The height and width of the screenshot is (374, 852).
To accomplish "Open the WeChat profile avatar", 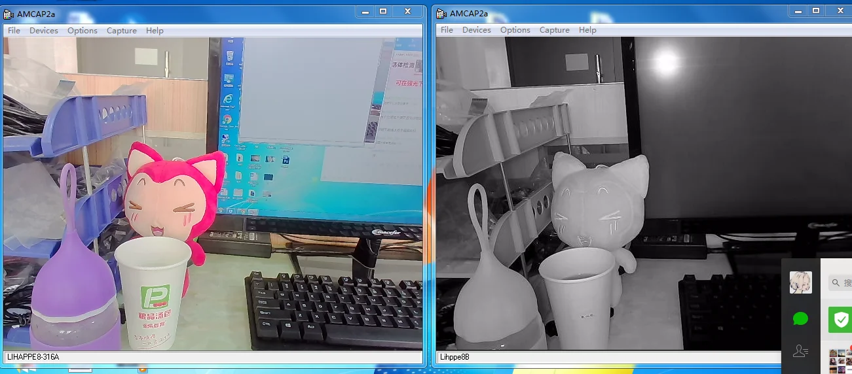I will pyautogui.click(x=800, y=282).
